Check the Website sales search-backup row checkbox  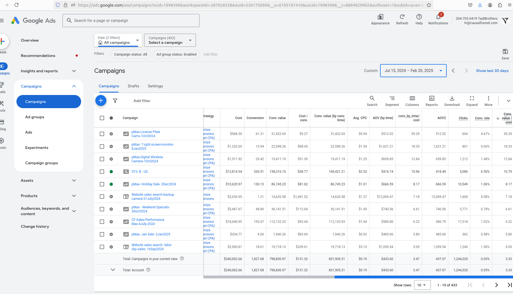tap(102, 197)
